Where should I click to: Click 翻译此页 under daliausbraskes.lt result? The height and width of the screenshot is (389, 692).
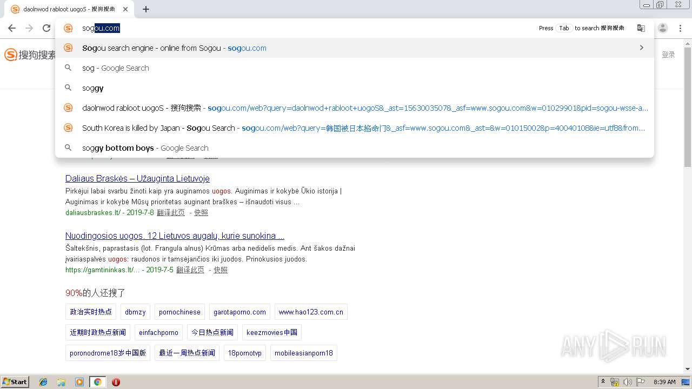point(171,212)
